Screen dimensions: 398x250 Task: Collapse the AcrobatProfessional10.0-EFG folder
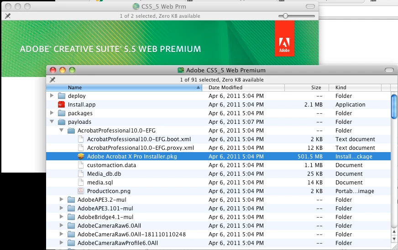tap(62, 130)
